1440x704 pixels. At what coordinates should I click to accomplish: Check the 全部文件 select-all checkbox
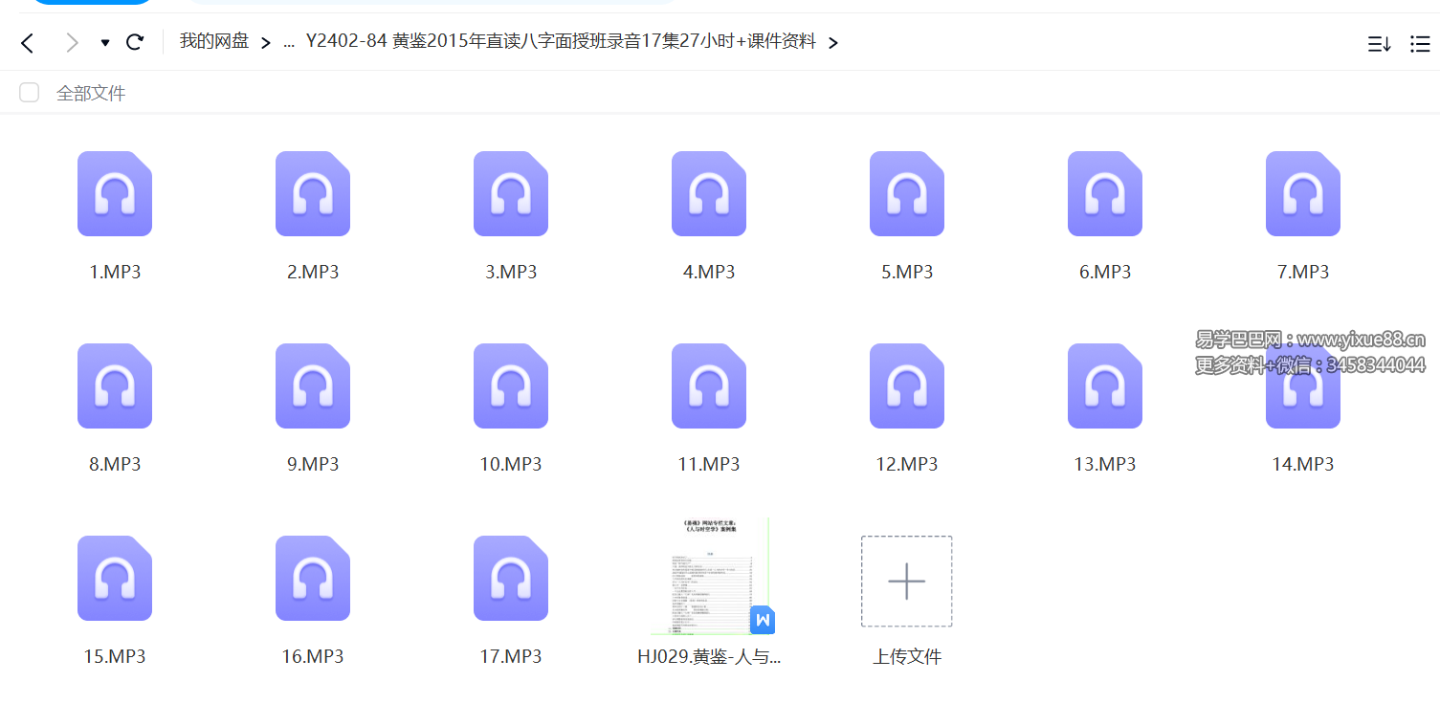point(29,92)
